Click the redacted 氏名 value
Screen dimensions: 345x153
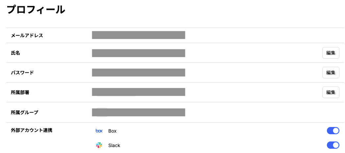(138, 53)
